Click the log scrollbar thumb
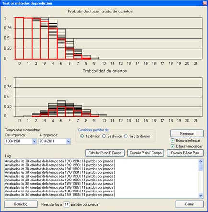The width and height of the screenshot is (208, 212). pyautogui.click(x=201, y=168)
